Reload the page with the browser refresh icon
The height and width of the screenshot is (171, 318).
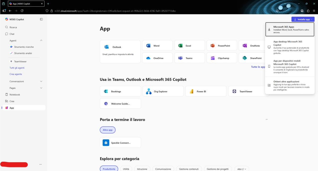point(22,11)
